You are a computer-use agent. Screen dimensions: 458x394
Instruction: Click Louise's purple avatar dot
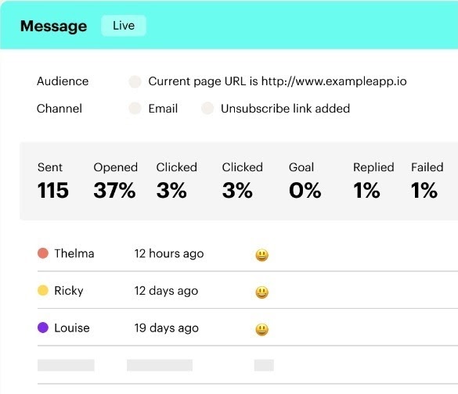(43, 328)
